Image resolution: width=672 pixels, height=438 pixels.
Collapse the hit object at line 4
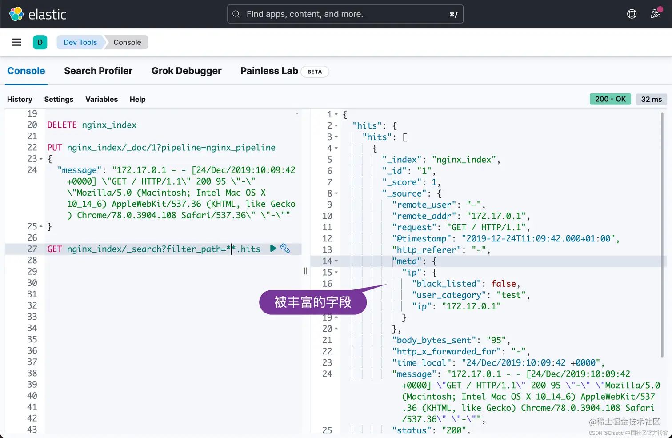[x=336, y=149]
